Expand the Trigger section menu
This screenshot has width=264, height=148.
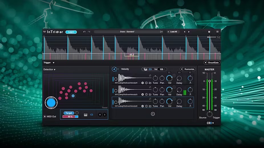click(53, 62)
